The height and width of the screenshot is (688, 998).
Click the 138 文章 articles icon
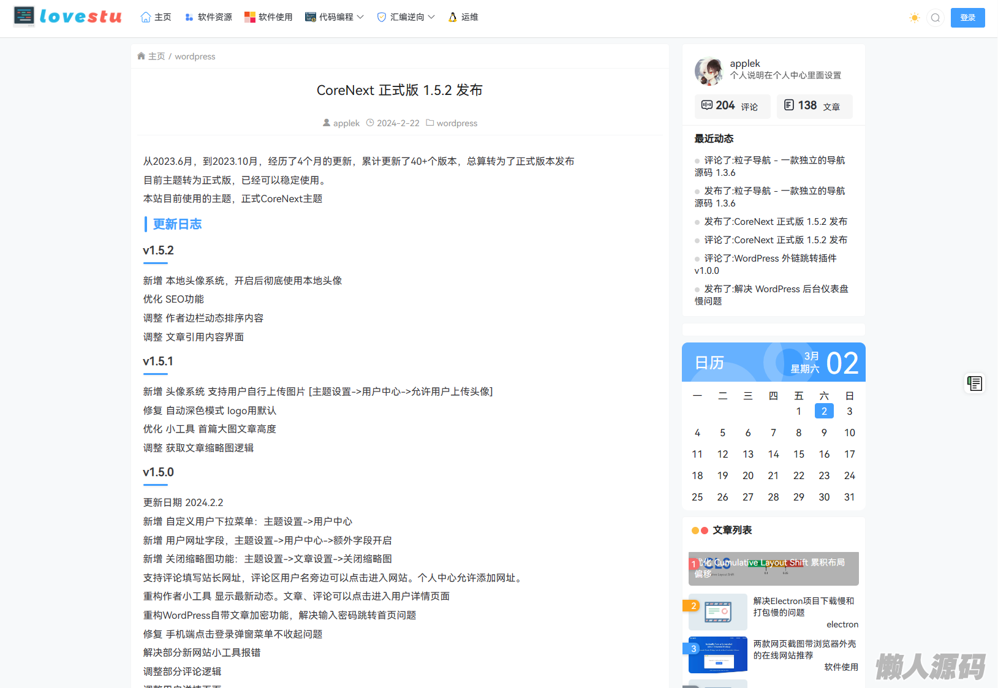pos(789,105)
